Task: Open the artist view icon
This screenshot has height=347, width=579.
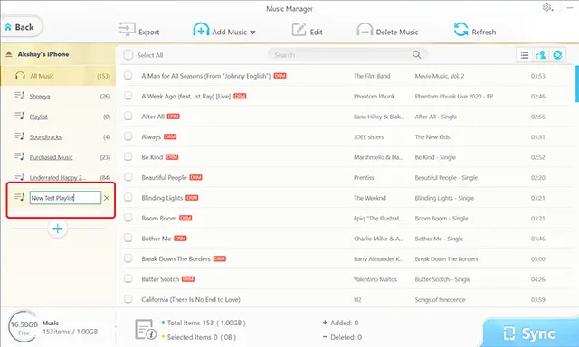Action: point(541,55)
